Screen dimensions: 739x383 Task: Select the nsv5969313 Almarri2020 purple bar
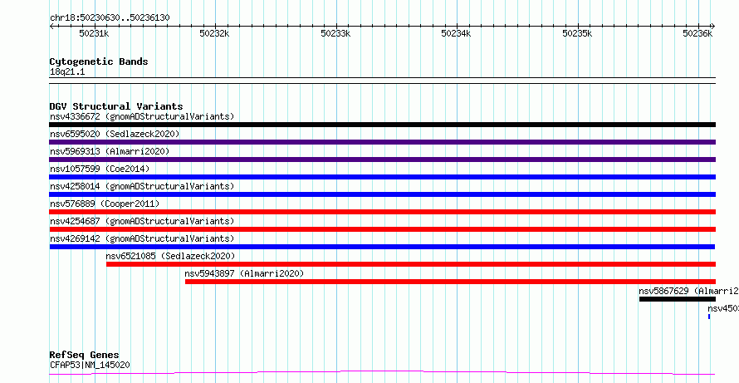(x=382, y=160)
